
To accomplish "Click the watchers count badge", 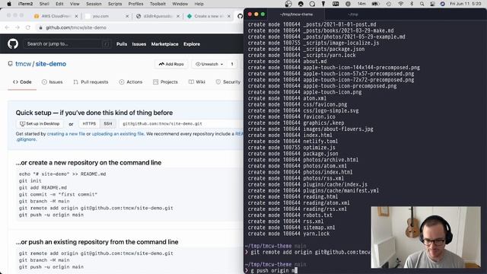I will 232,64.
